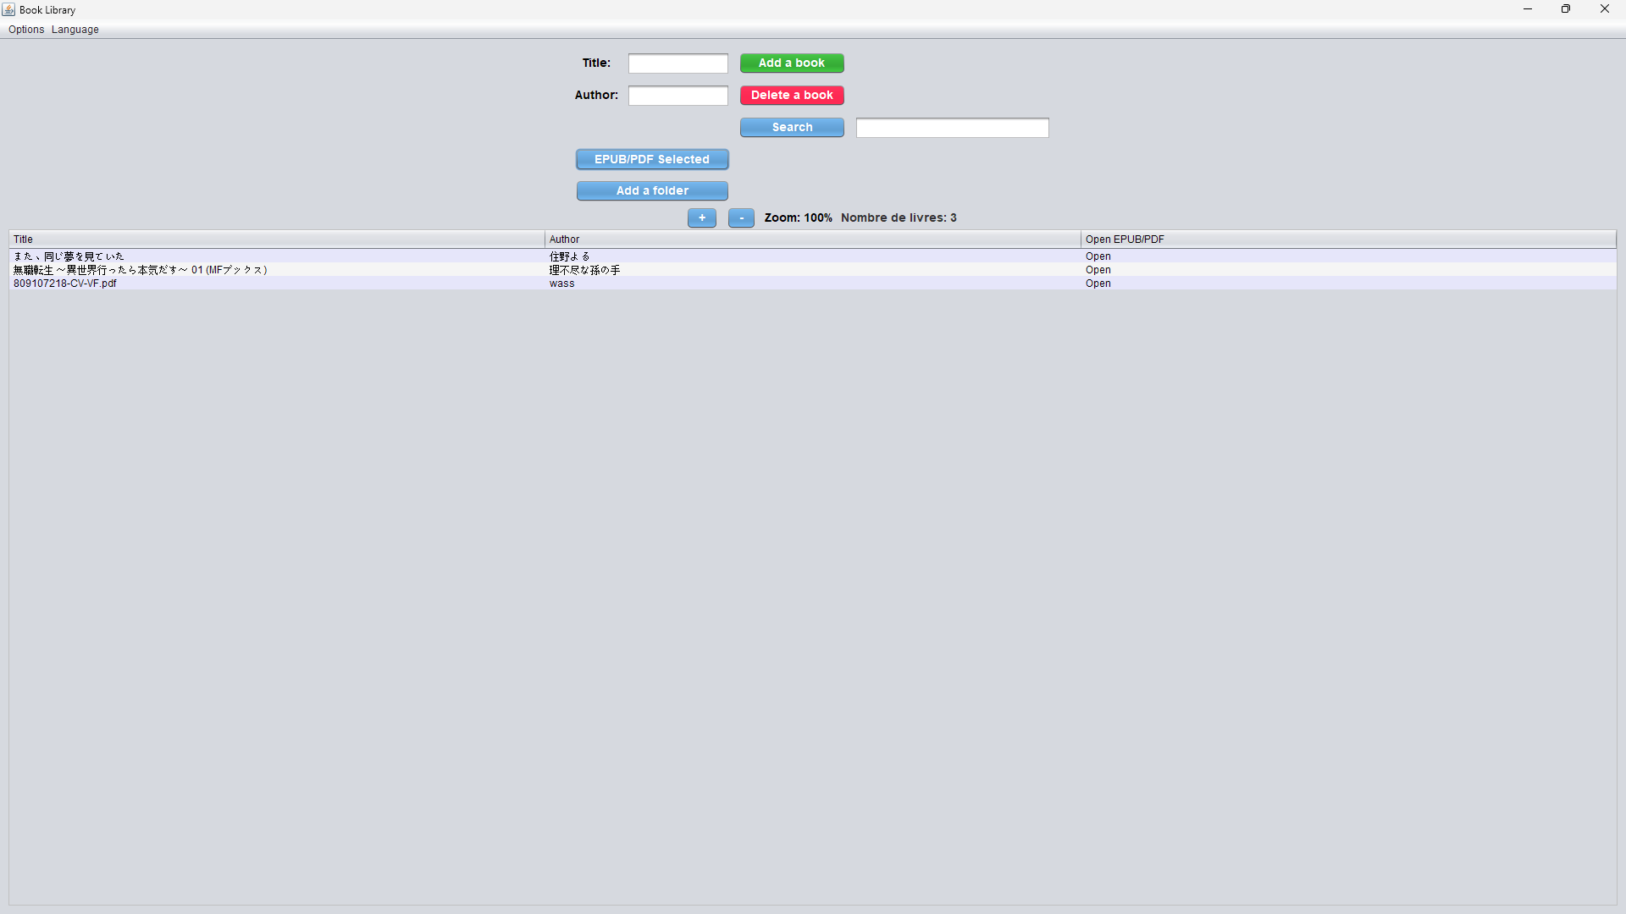The width and height of the screenshot is (1626, 914).
Task: Open the Language menu
Action: click(x=75, y=29)
